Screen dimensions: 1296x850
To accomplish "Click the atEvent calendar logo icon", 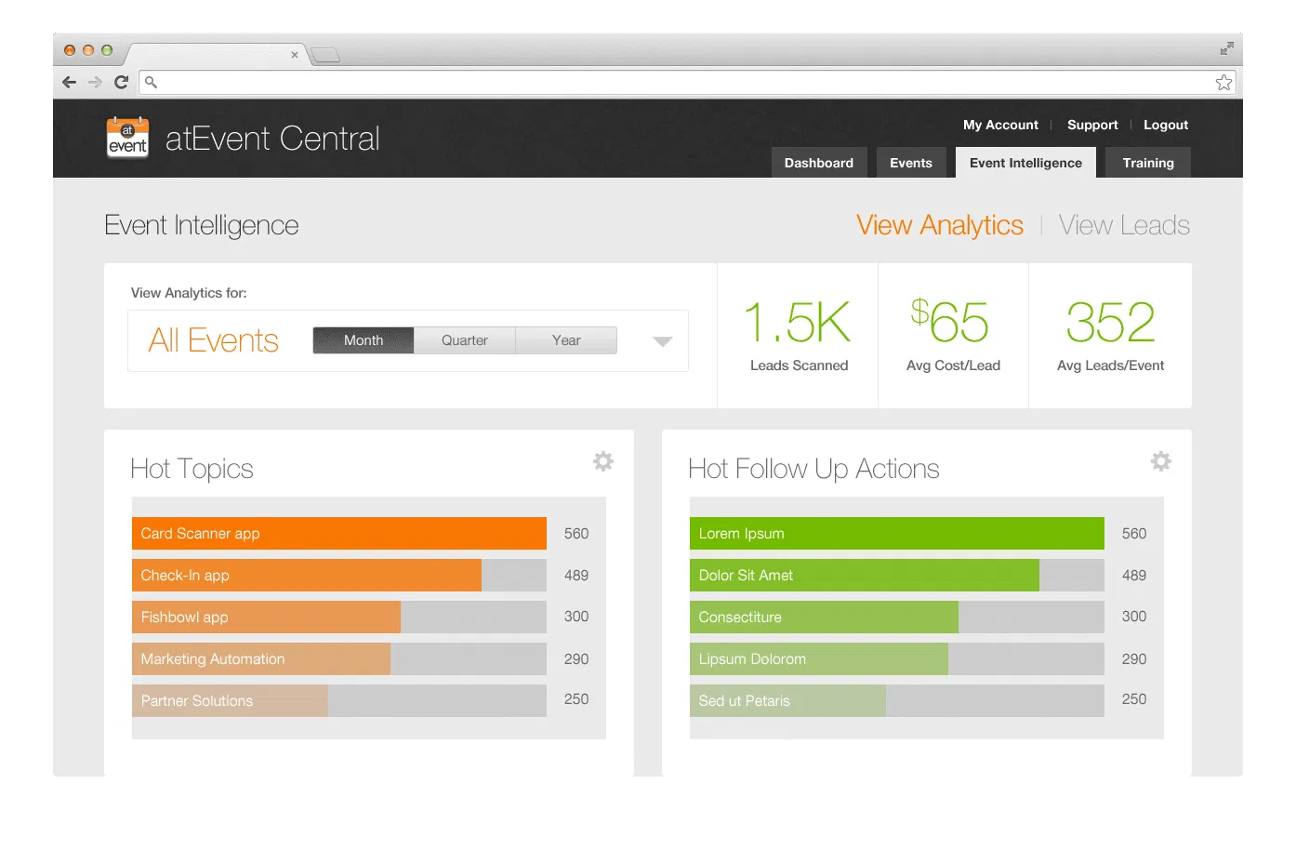I will coord(127,138).
